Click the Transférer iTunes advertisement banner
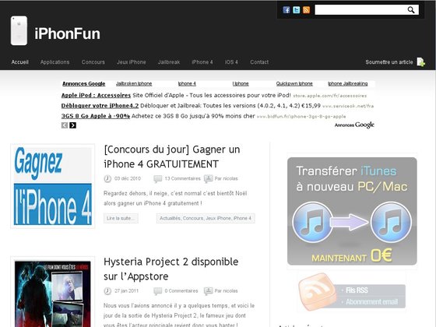 click(352, 211)
